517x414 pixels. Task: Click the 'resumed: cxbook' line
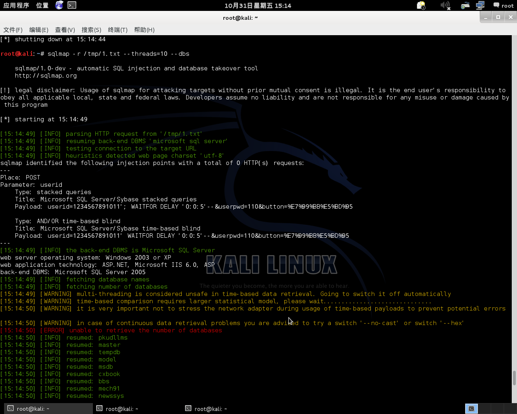point(60,374)
